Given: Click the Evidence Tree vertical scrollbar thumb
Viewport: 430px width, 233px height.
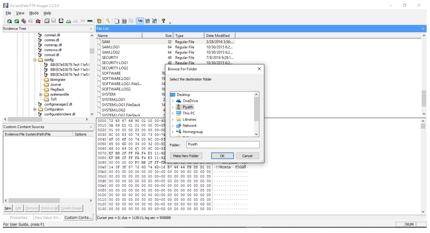Looking at the screenshot, I should [x=92, y=51].
